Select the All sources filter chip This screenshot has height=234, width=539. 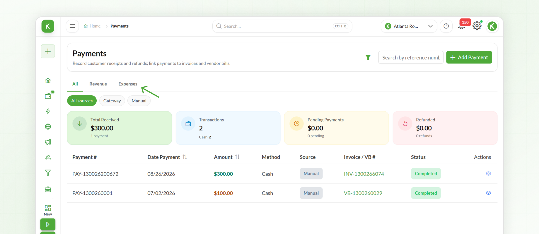pos(82,101)
